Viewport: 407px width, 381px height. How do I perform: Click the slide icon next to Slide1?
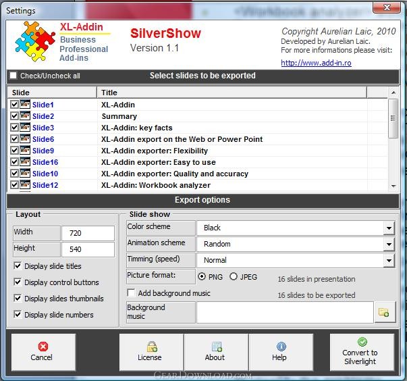[25, 105]
